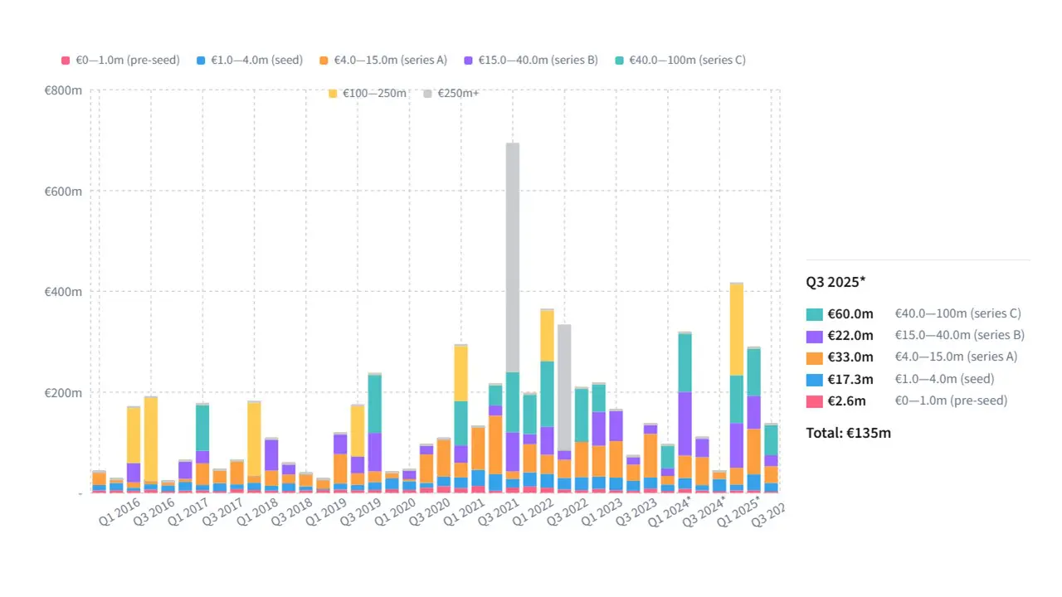This screenshot has width=1062, height=597.
Task: Click the Q3 2025* panel heading
Action: point(835,282)
